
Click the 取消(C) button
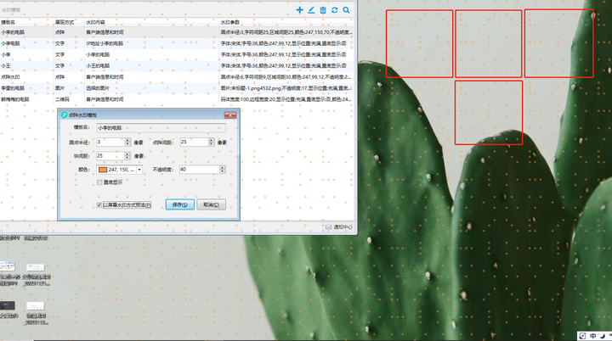(211, 204)
